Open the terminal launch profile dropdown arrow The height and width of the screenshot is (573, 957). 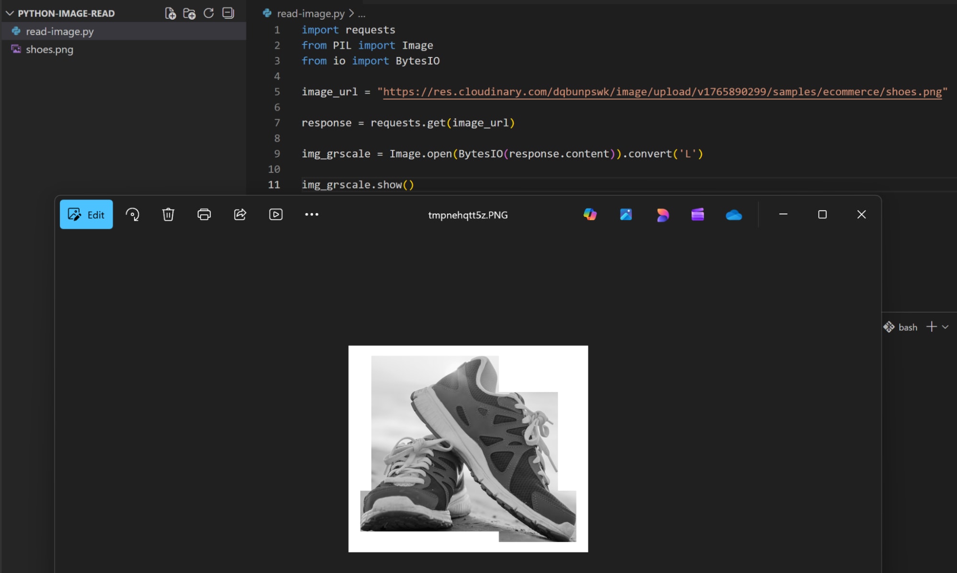click(x=945, y=327)
